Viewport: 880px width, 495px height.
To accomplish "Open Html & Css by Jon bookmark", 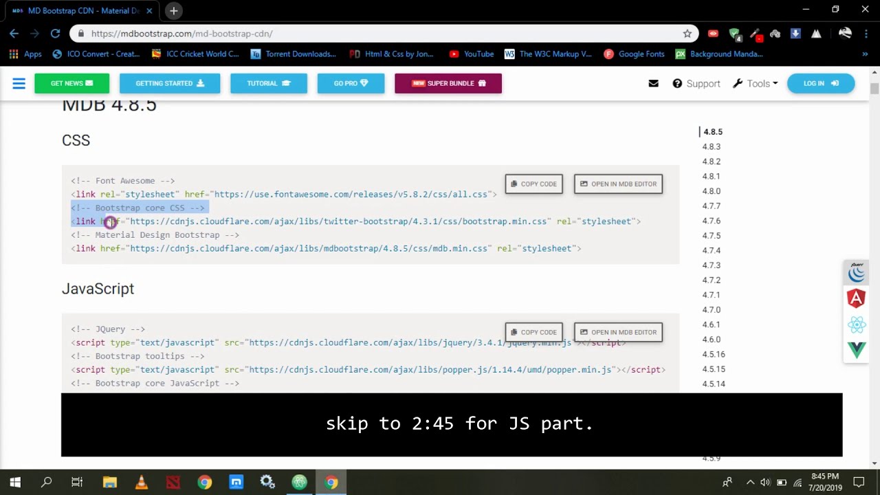I will coord(392,54).
